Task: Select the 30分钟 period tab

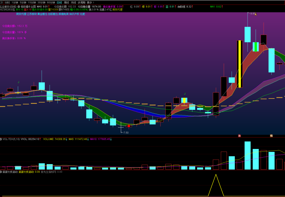Action: pos(42,3)
